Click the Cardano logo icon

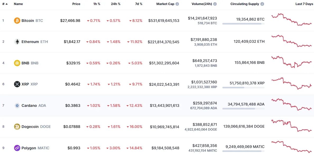pyautogui.click(x=17, y=106)
